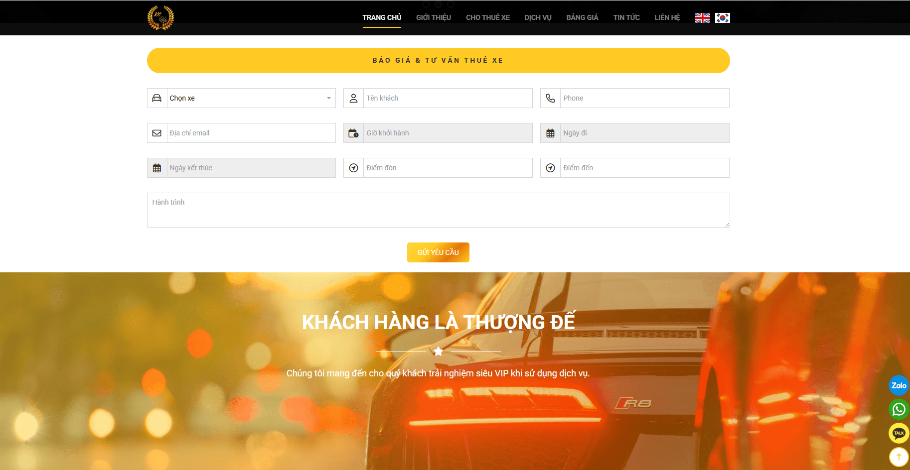Open the Chọn xe vehicle dropdown
Viewport: 910px width, 470px height.
coord(251,98)
